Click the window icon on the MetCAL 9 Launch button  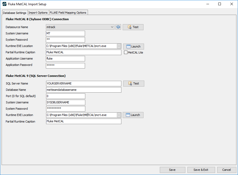(128, 115)
